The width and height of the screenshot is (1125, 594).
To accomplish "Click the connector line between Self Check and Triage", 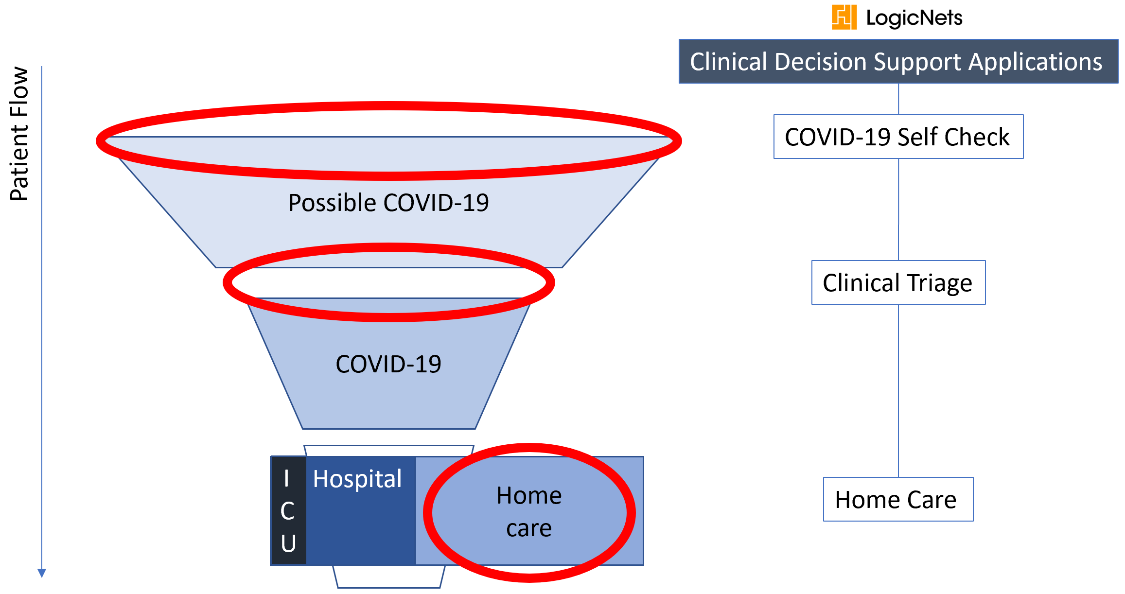I will click(x=898, y=210).
